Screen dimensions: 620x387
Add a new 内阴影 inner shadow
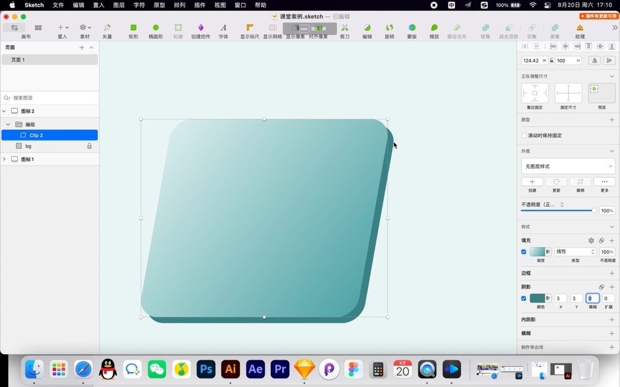612,320
